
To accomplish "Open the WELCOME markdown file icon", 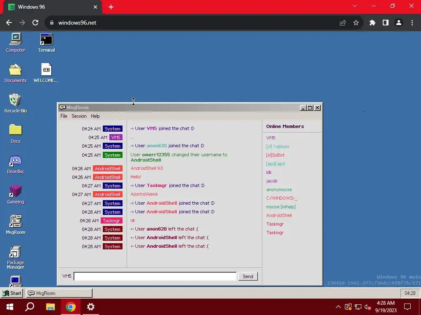I will (x=46, y=73).
